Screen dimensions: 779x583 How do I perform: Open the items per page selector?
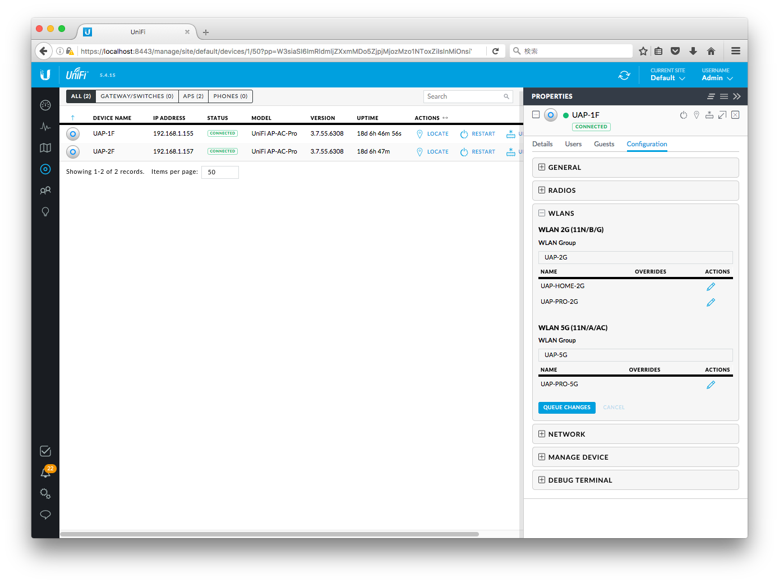pyautogui.click(x=220, y=172)
